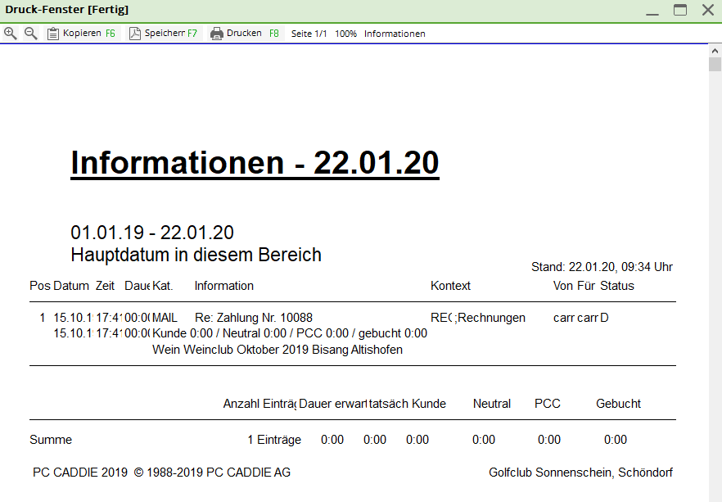Click the scrollbar up arrow

[715, 52]
